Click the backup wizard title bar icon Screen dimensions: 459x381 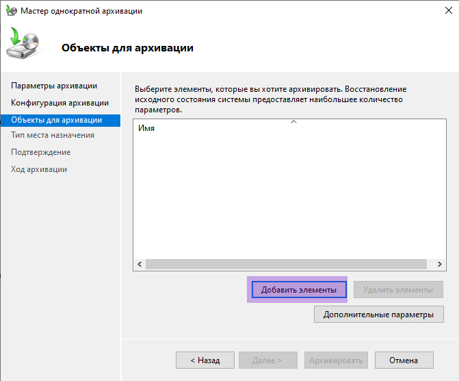[x=12, y=11]
